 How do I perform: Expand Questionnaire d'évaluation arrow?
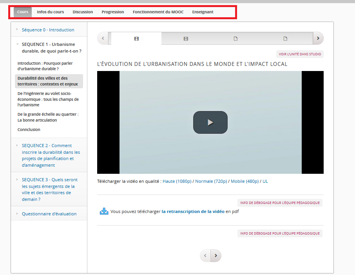[17, 213]
